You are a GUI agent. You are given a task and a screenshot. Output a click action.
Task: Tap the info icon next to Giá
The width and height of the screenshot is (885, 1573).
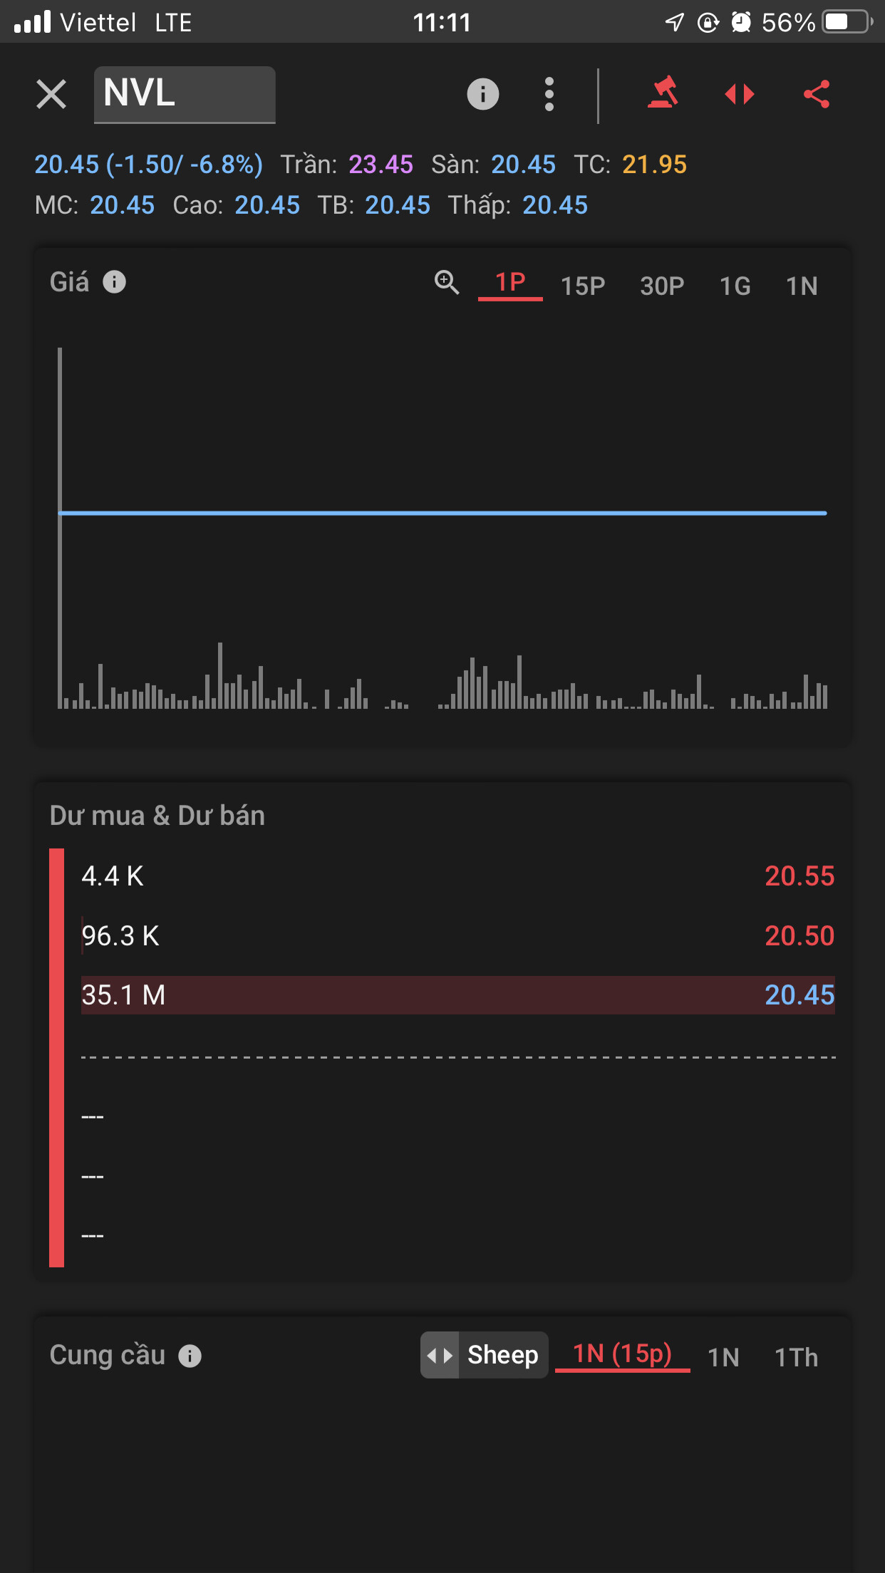pos(114,282)
